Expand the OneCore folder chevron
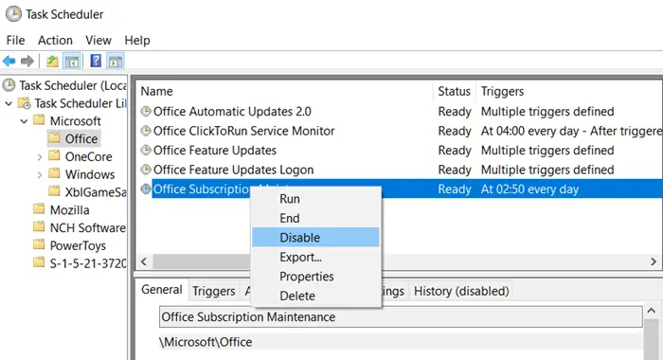Image resolution: width=663 pixels, height=360 pixels. click(x=40, y=157)
